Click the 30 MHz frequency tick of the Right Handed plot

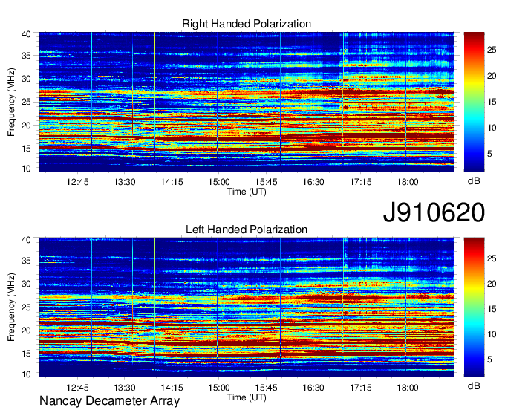(26, 79)
